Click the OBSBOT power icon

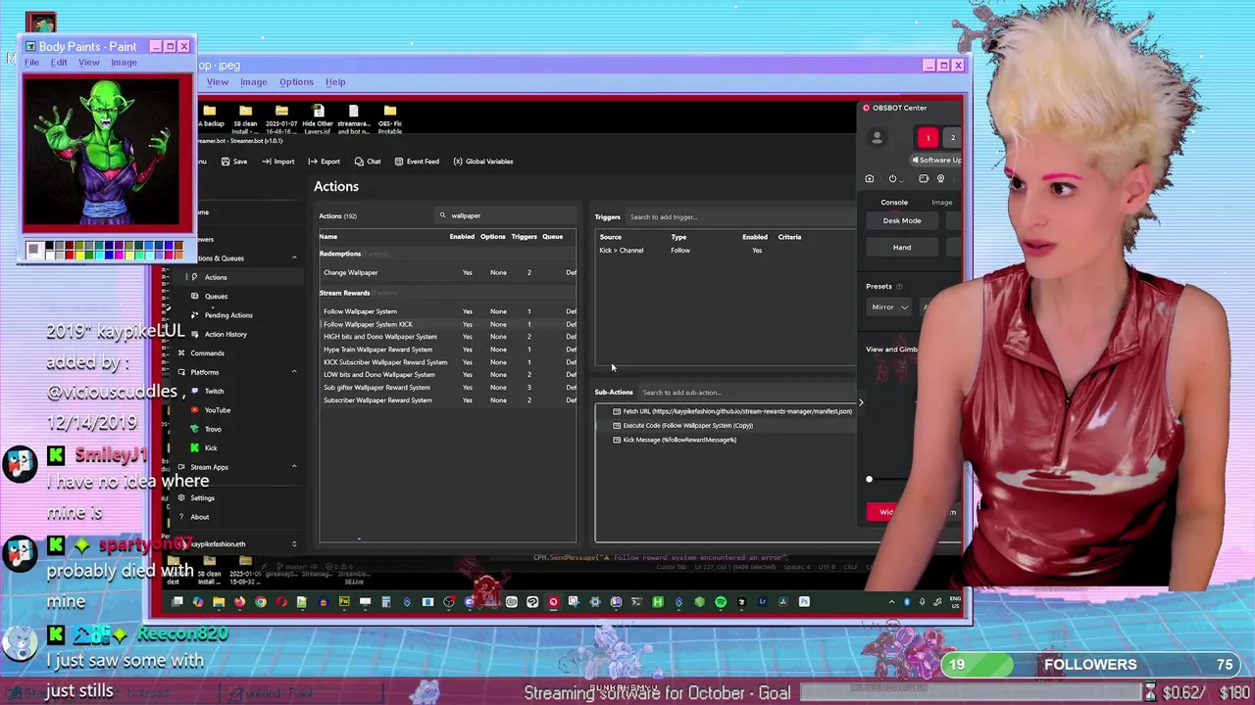tap(892, 178)
